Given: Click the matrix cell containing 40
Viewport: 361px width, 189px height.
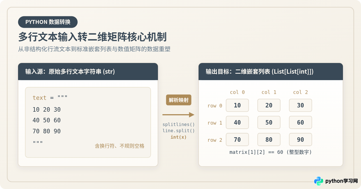Looking at the screenshot, I should coord(237,122).
